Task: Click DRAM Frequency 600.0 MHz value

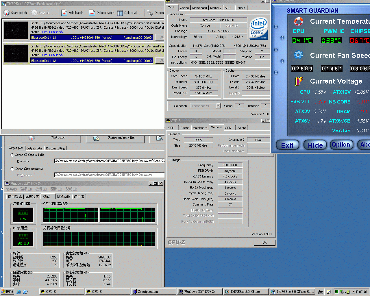Action: [x=230, y=165]
